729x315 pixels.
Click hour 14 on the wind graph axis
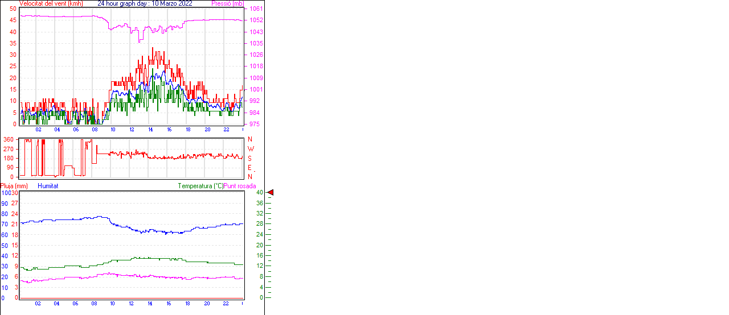150,130
